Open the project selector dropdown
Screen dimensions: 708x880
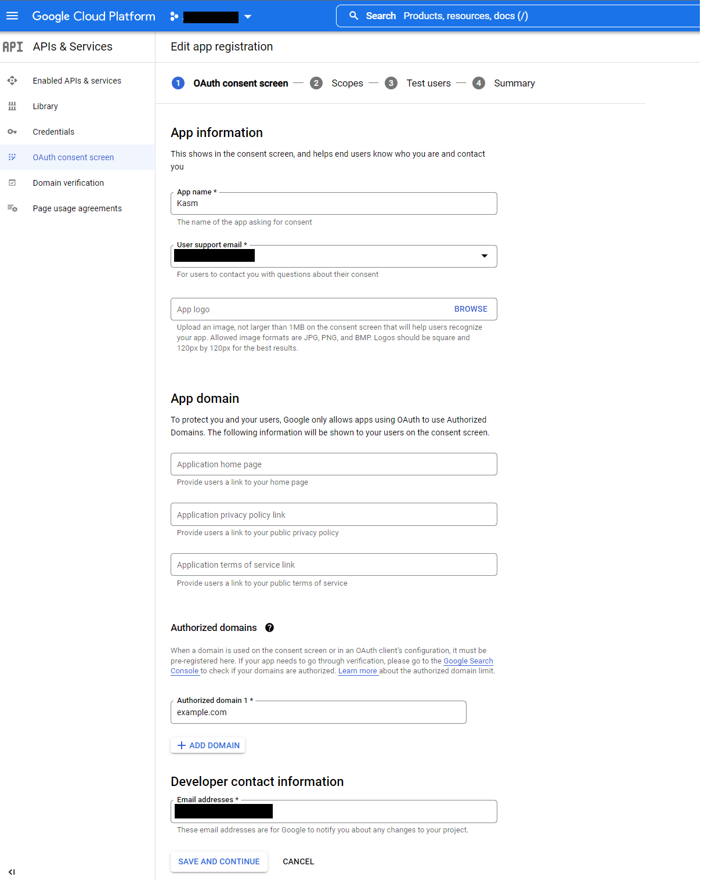click(248, 16)
